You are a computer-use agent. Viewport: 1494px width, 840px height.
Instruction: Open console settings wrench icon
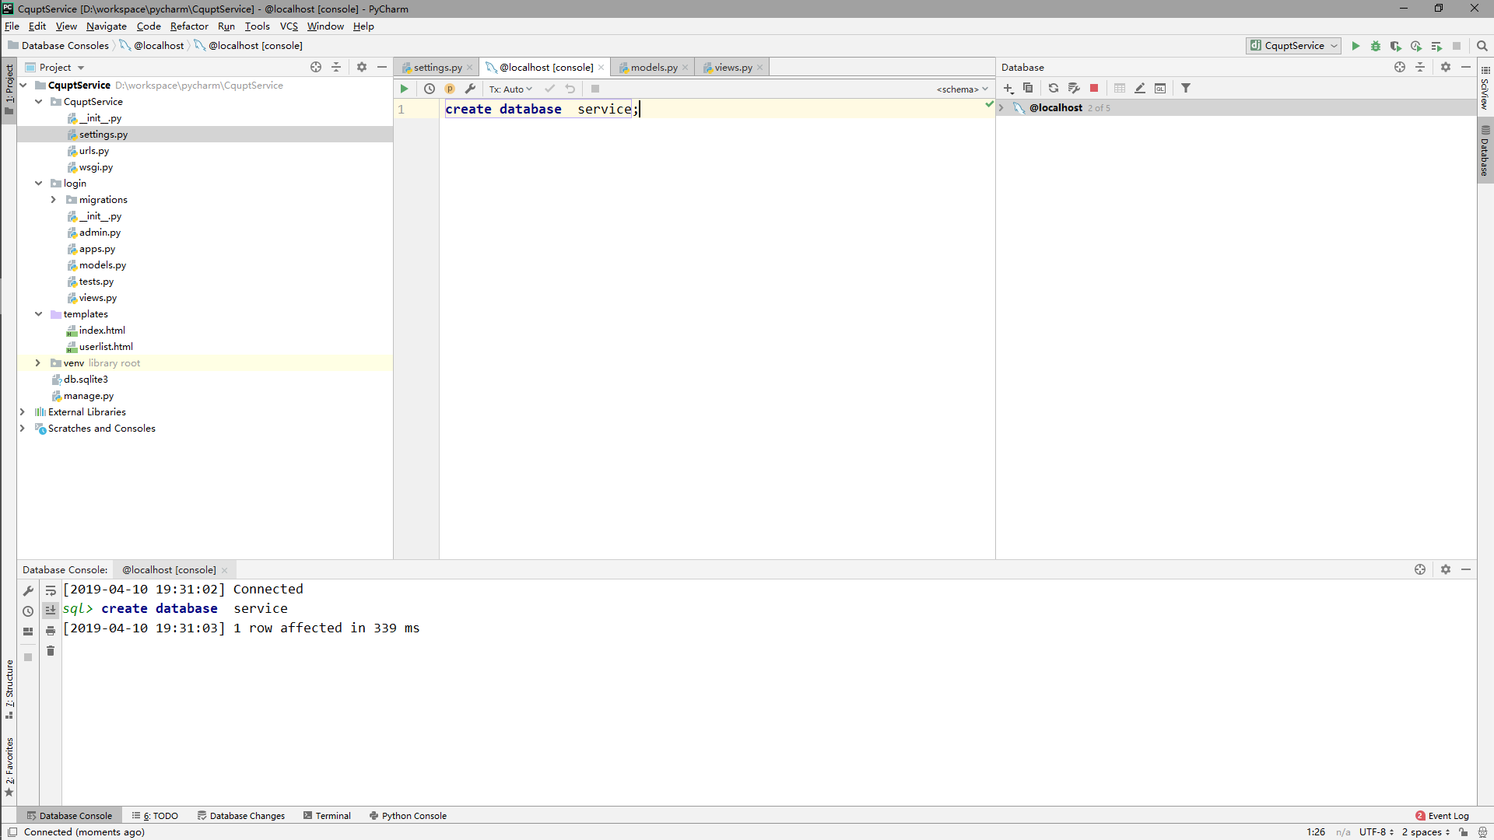pyautogui.click(x=470, y=89)
